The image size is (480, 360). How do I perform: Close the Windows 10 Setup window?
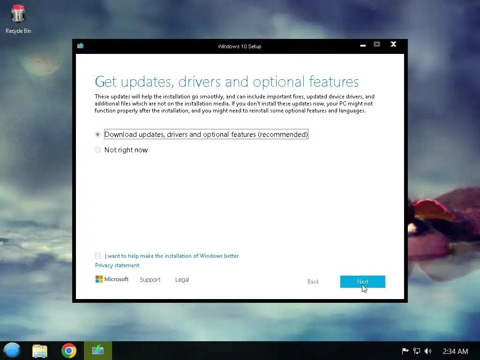point(393,45)
